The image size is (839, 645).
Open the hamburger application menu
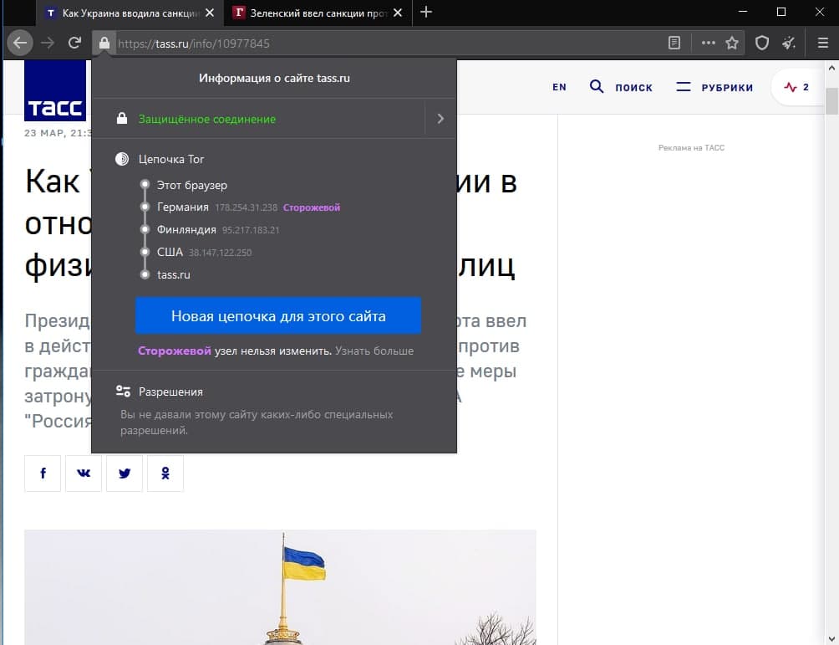coord(822,43)
